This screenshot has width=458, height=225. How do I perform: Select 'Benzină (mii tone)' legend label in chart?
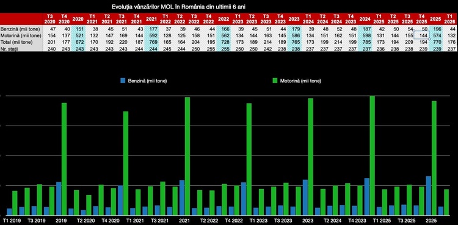[148, 81]
